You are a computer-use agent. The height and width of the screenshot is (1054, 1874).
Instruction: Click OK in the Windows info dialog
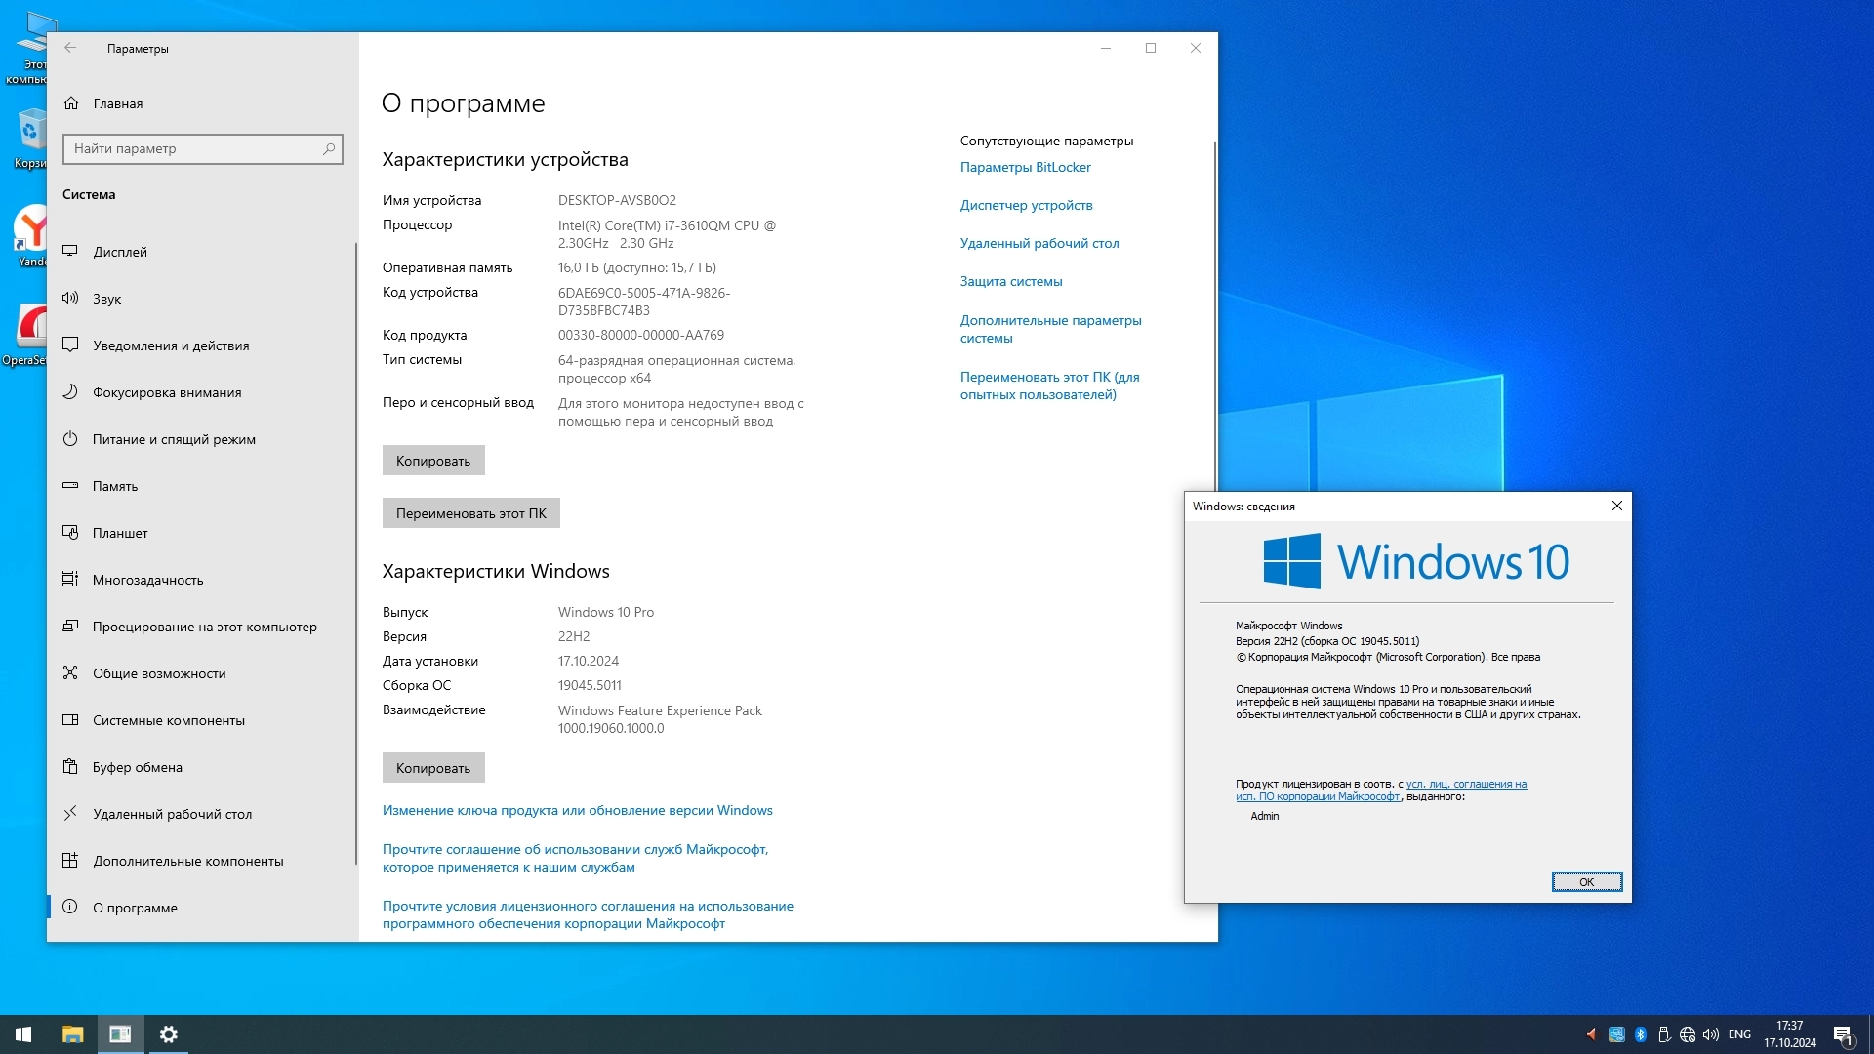(1586, 881)
